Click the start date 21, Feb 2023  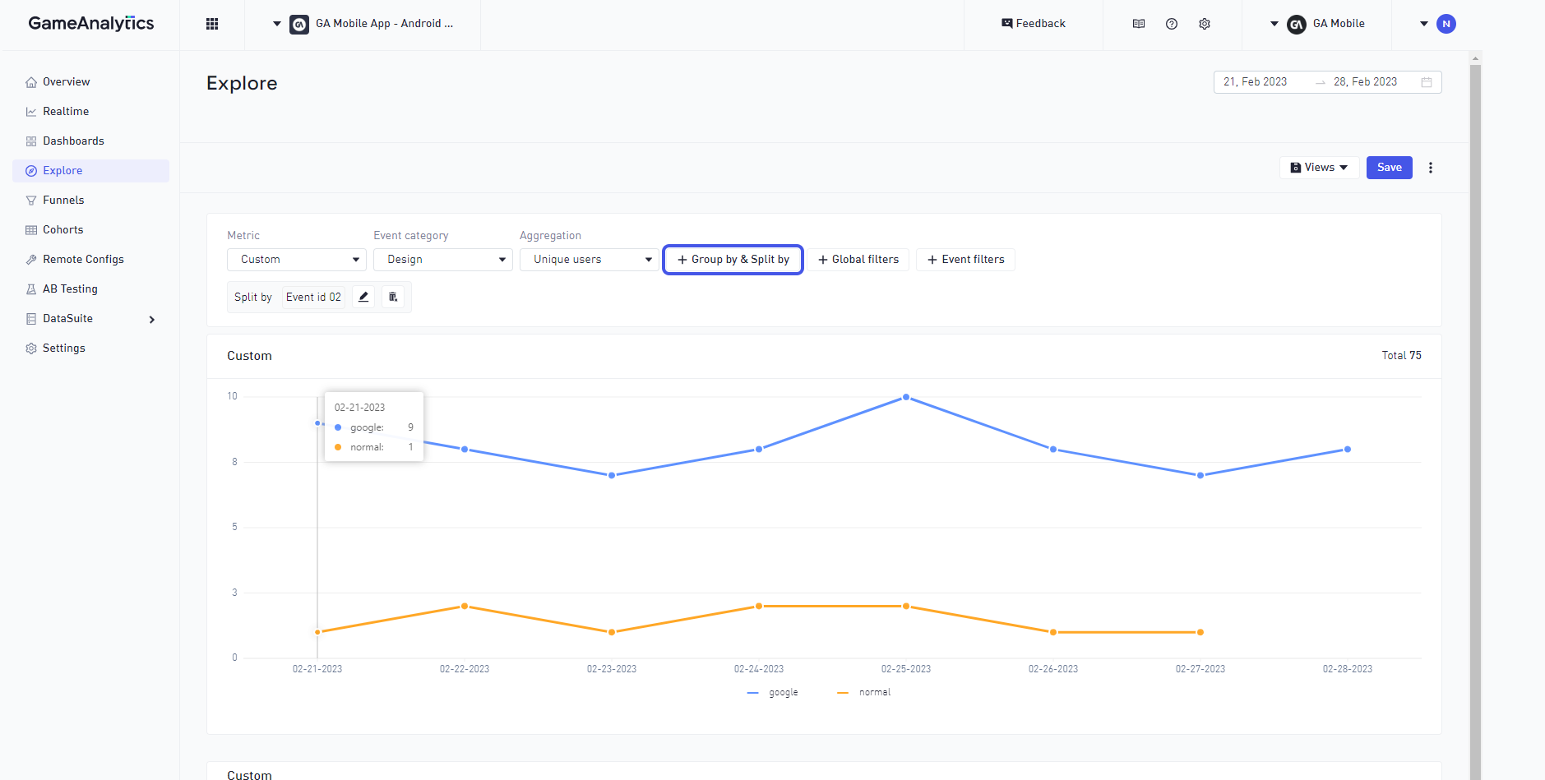(x=1255, y=82)
